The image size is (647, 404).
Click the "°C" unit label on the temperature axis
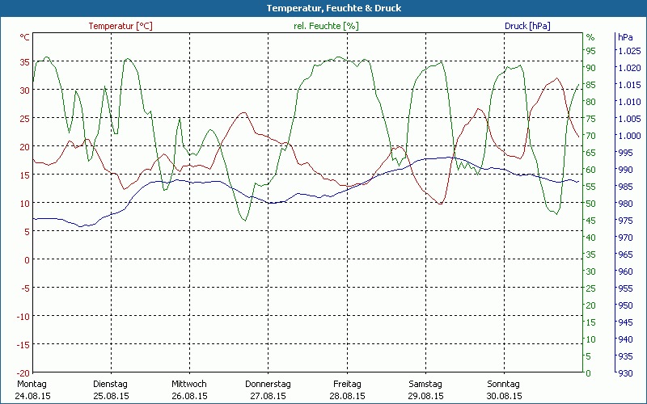pyautogui.click(x=25, y=37)
